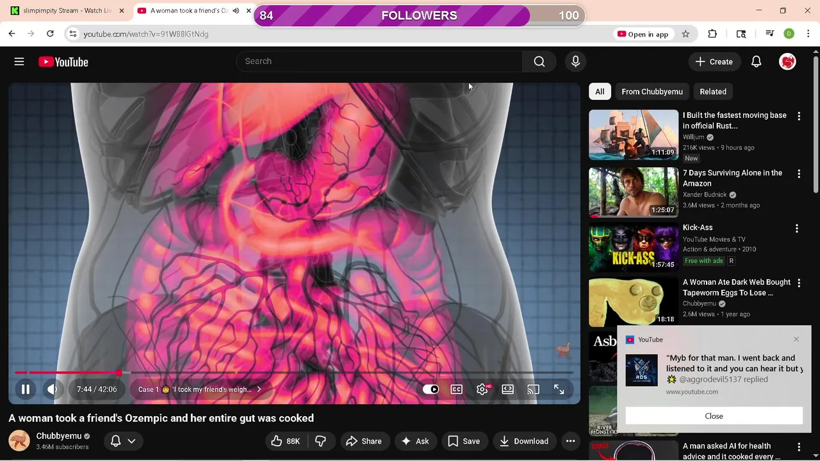
Task: Open Rust moving base video thumbnail
Action: click(634, 135)
